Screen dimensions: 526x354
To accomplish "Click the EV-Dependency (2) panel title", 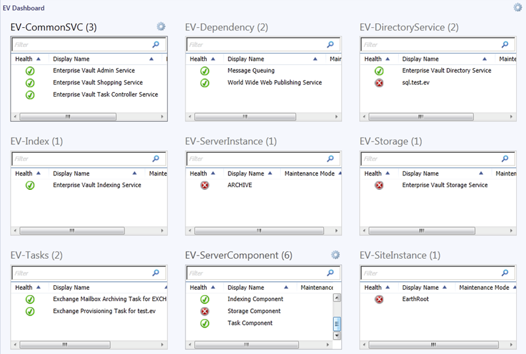I will pos(227,27).
